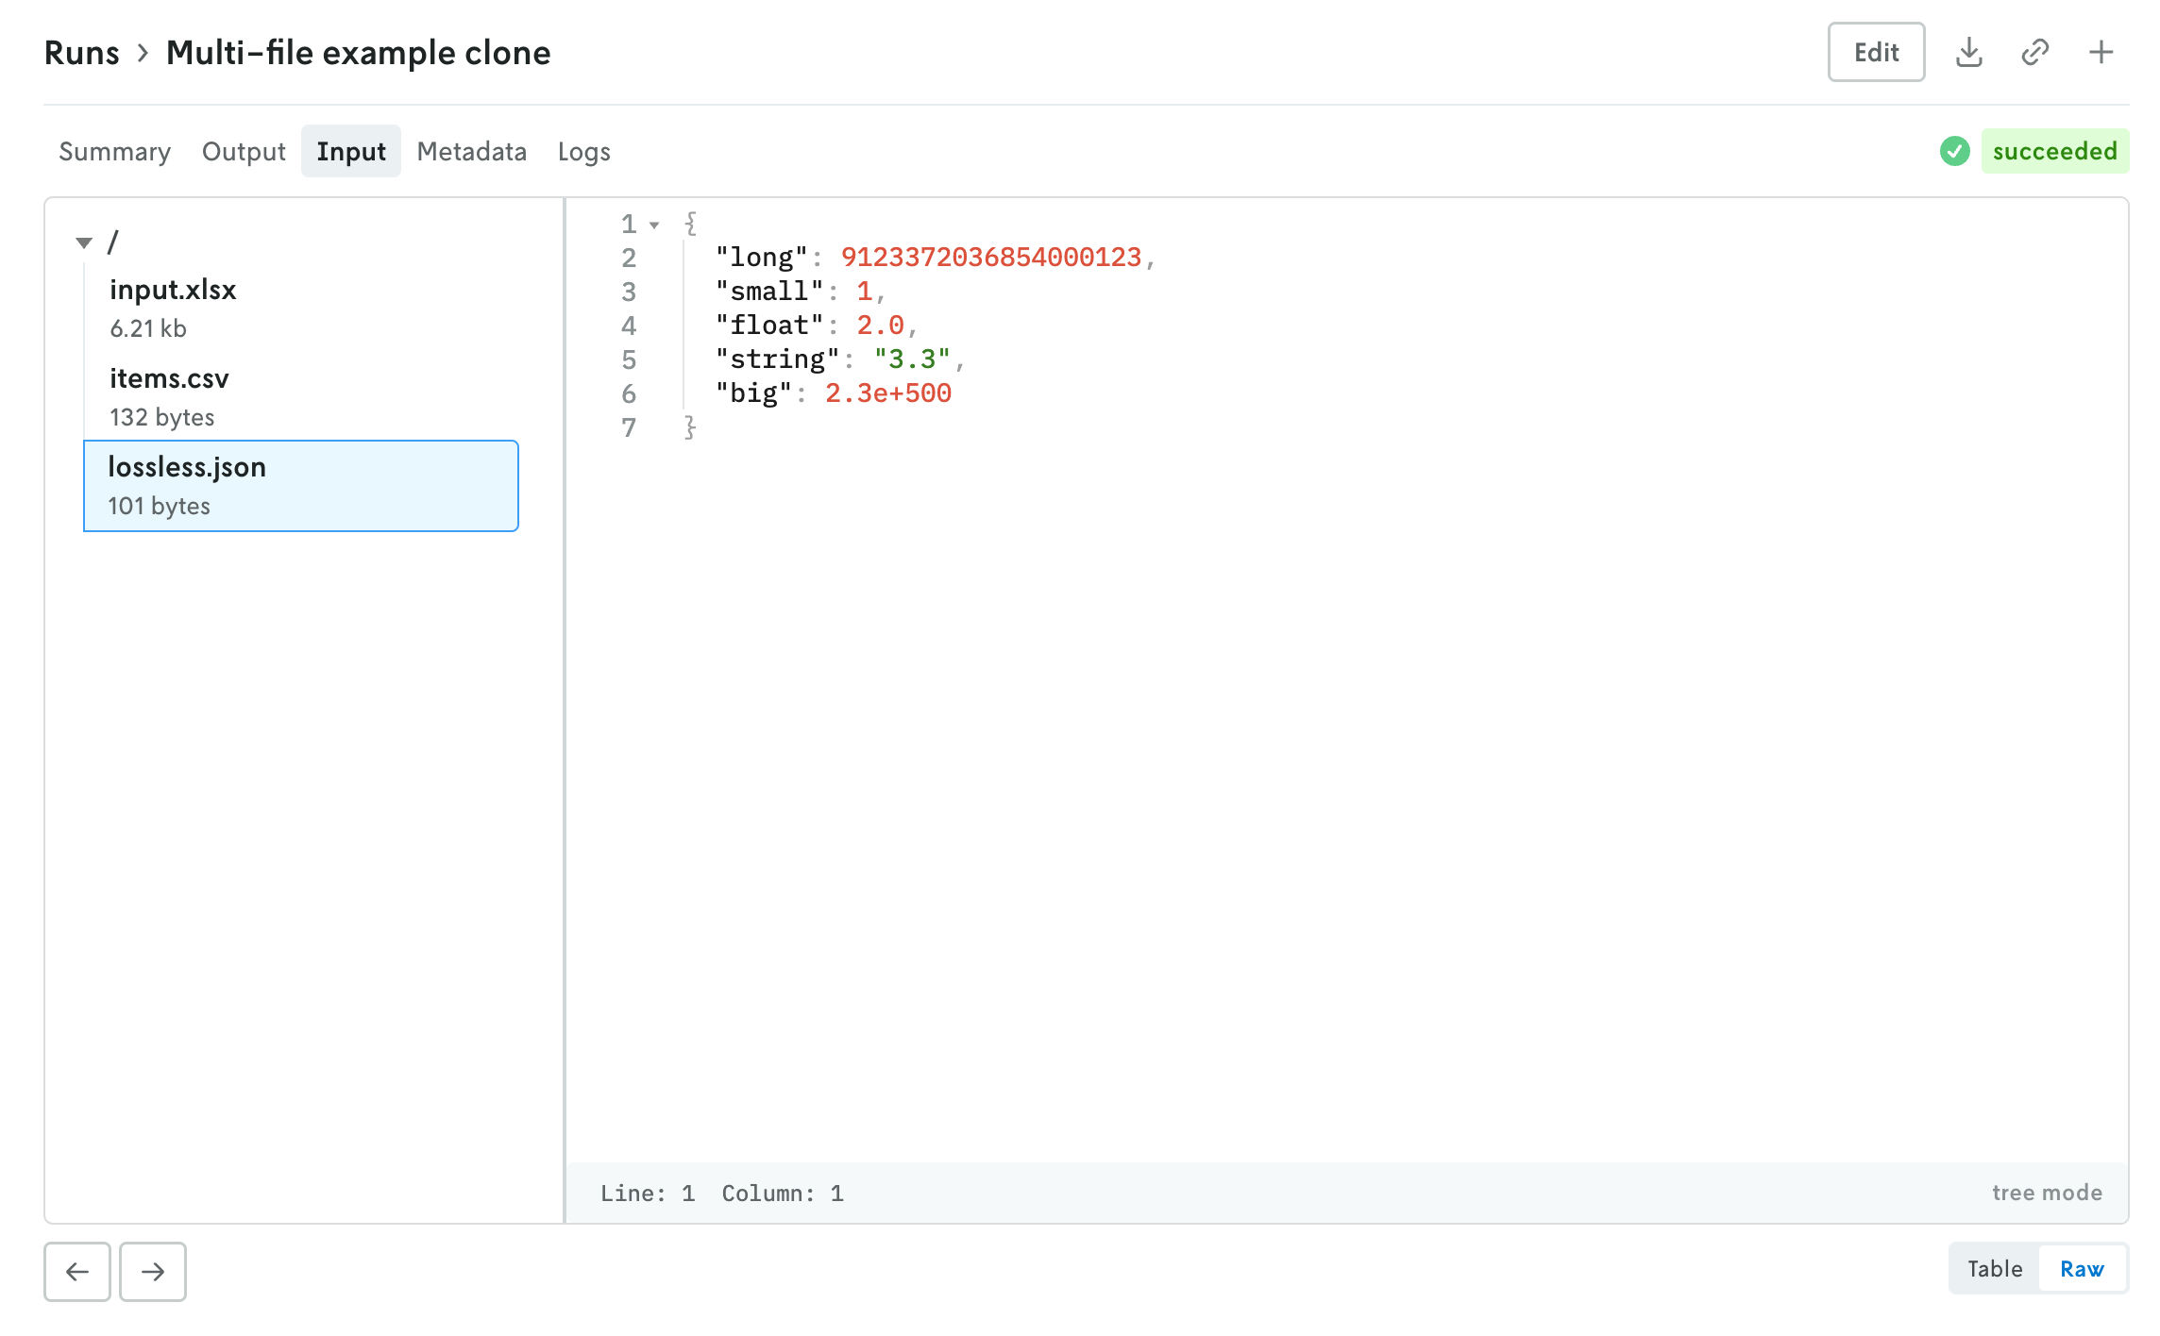This screenshot has width=2160, height=1336.
Task: Collapse line 1 of the JSON object
Action: [656, 225]
